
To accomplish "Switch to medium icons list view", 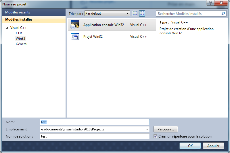I will pos(142,13).
